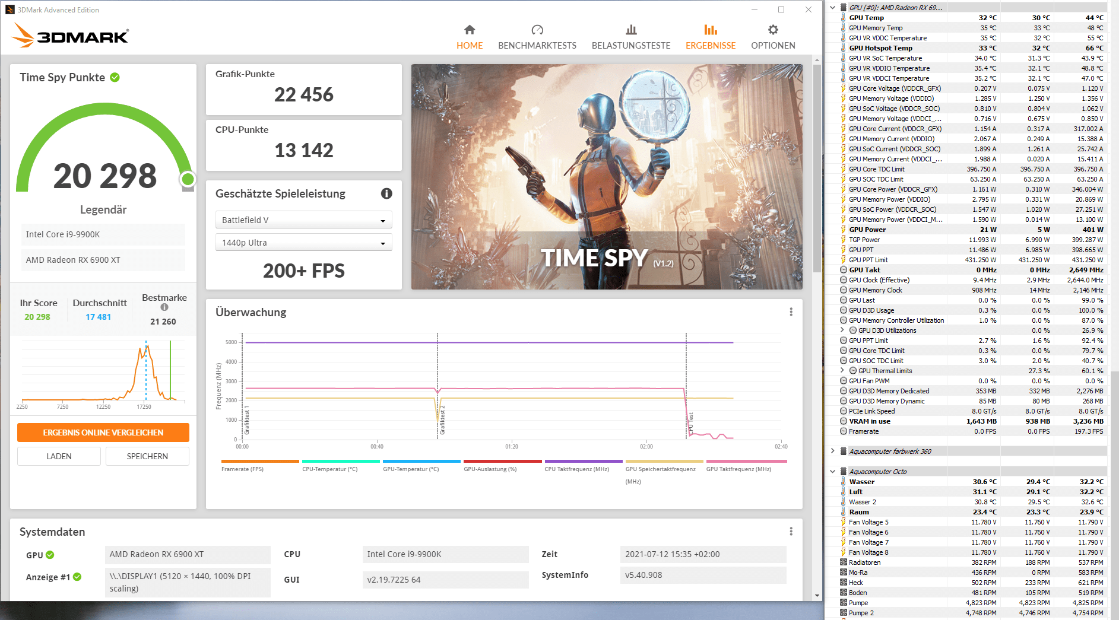Image resolution: width=1119 pixels, height=620 pixels.
Task: Switch to ERGEBNISSE tab label
Action: point(711,46)
